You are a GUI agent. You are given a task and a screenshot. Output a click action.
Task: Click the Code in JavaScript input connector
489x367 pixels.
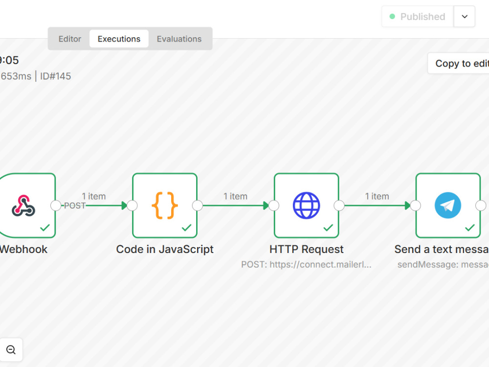[132, 206]
